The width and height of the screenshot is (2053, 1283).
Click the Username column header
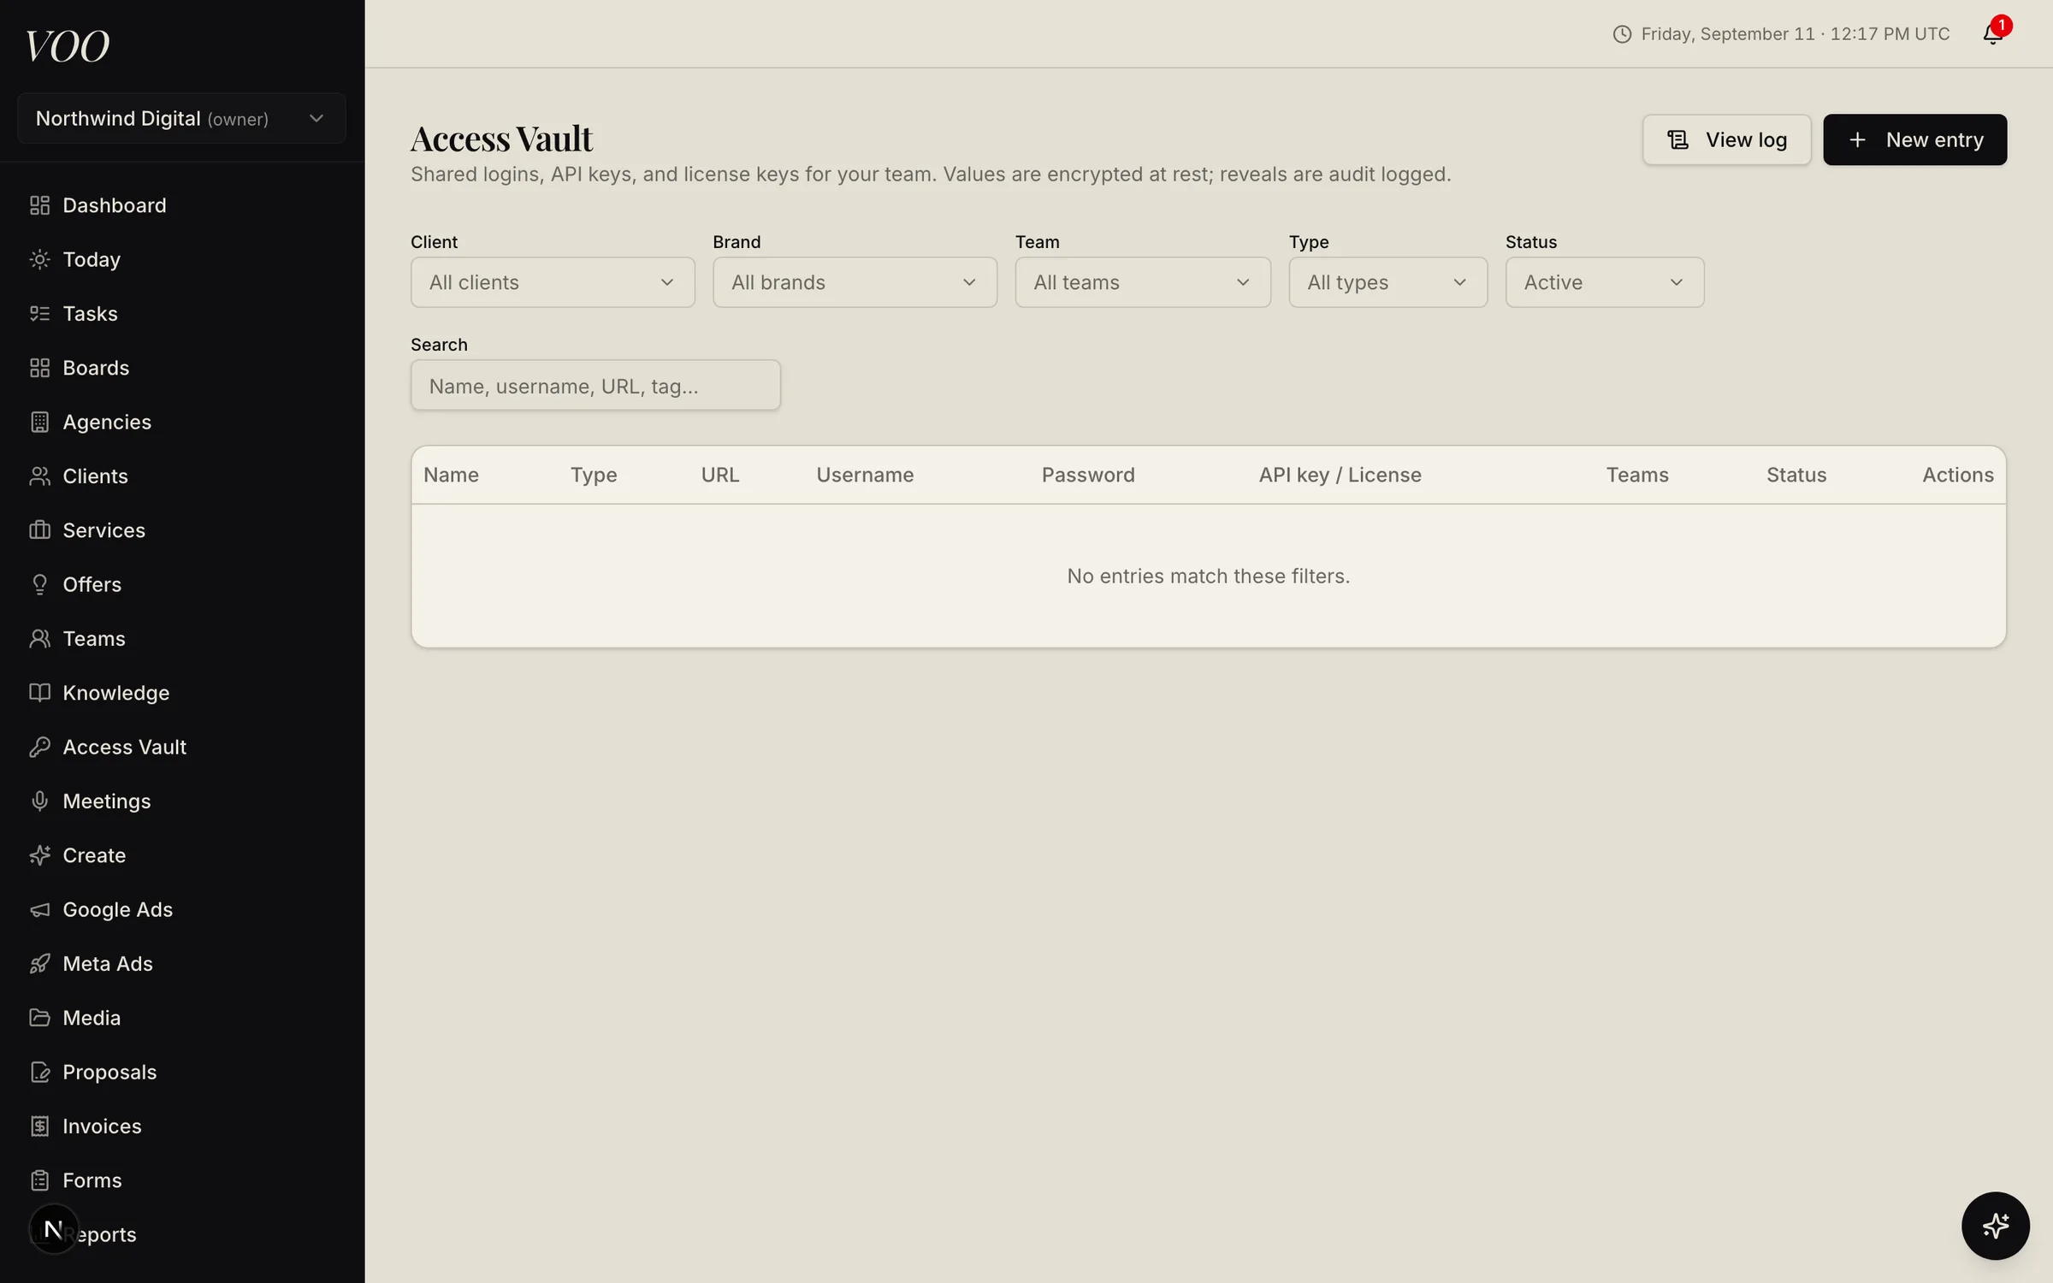(865, 475)
